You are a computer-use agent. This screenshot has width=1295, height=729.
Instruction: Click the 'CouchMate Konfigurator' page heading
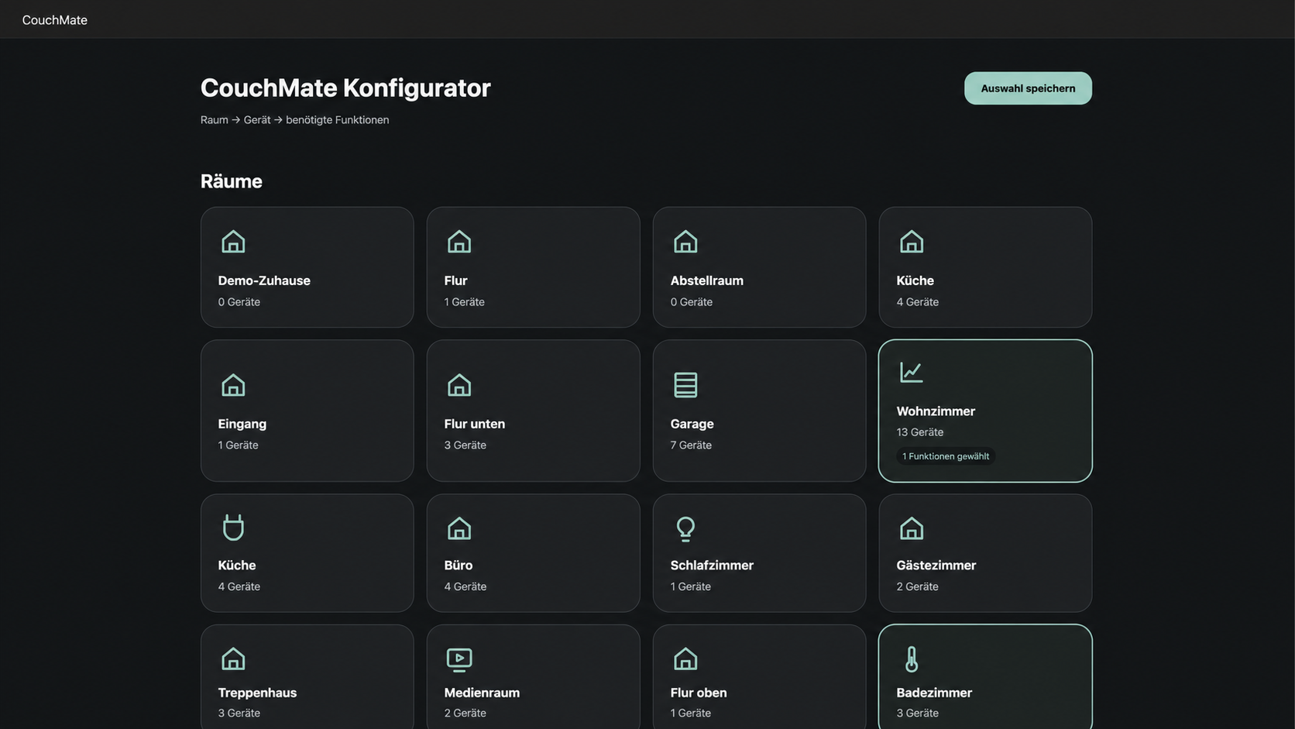pyautogui.click(x=345, y=88)
